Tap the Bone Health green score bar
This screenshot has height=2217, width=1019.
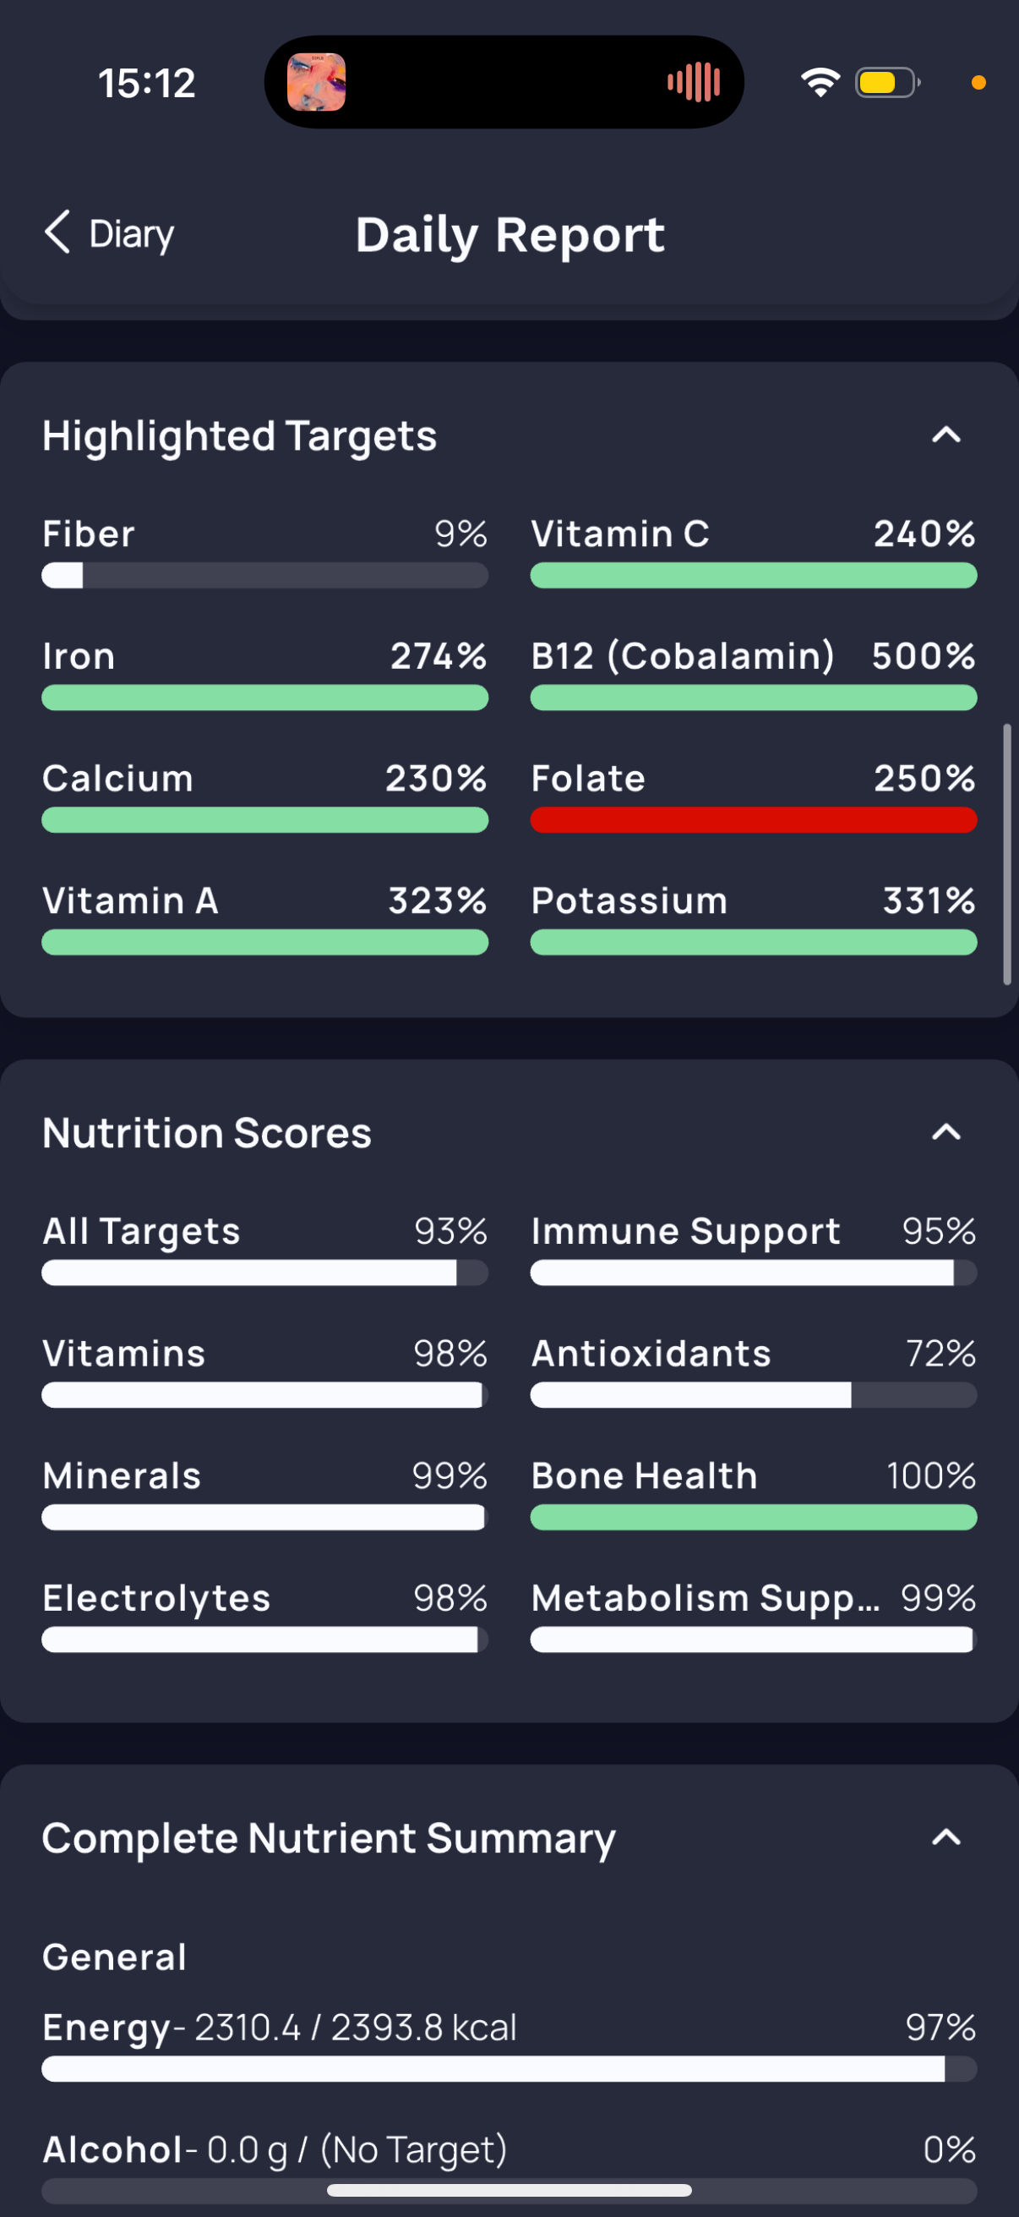tap(754, 1517)
